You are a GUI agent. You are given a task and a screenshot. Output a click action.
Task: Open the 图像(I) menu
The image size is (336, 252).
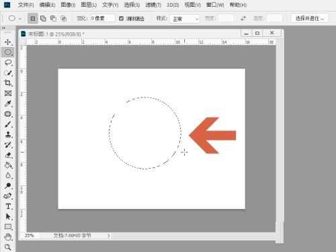click(x=68, y=5)
